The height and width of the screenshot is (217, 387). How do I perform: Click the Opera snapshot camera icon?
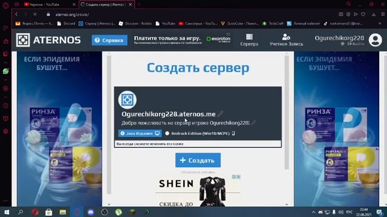[341, 14]
